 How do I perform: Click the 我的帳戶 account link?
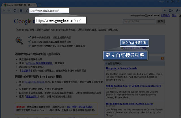click(165, 15)
